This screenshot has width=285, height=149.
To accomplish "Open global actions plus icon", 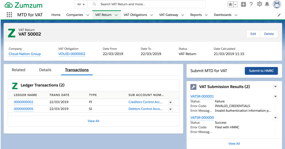I will (243, 4).
